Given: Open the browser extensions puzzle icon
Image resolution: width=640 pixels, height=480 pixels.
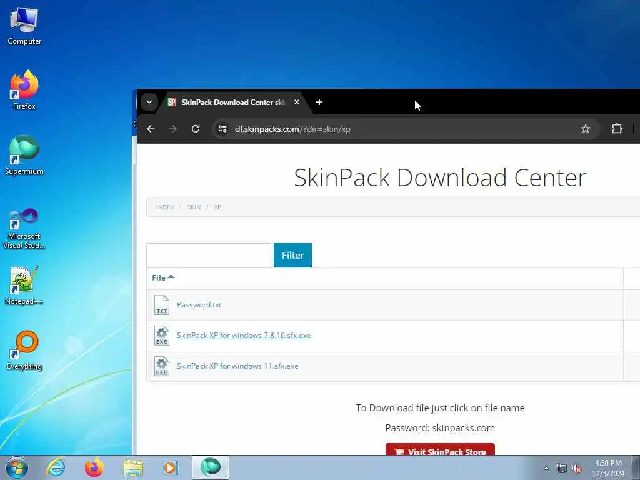Looking at the screenshot, I should click(x=617, y=129).
